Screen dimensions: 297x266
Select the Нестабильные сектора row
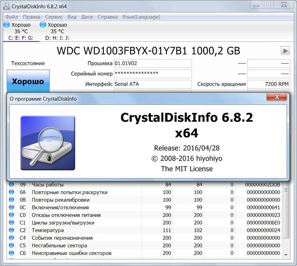coord(145,245)
